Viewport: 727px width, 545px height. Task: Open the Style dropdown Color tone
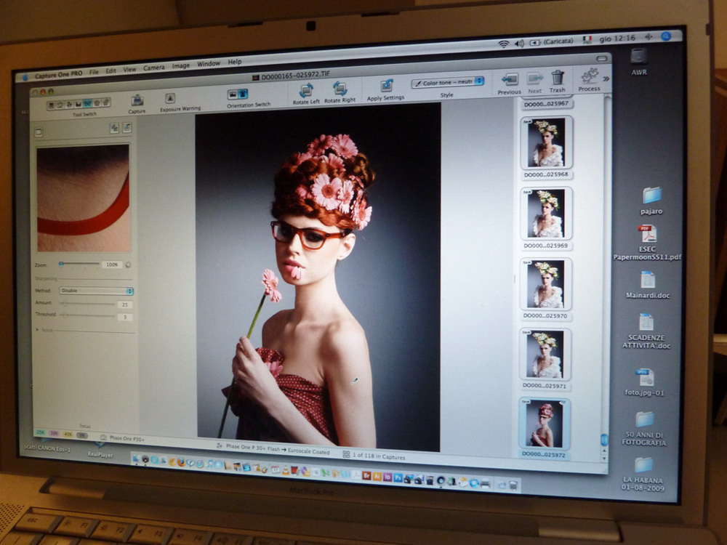448,82
